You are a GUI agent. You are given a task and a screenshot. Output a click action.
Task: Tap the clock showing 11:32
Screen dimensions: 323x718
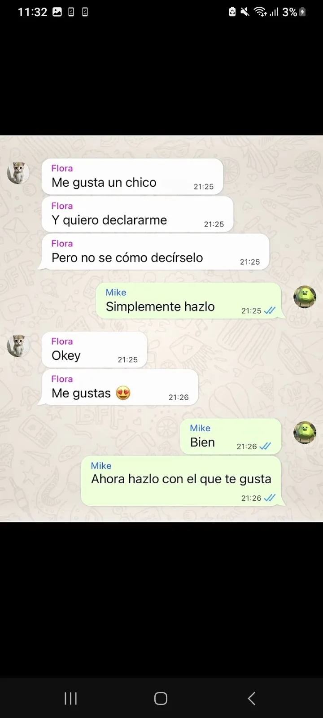[x=32, y=12]
